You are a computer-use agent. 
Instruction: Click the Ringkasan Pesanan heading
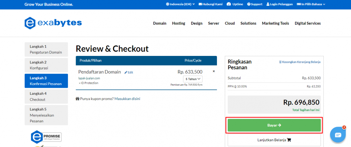click(240, 64)
